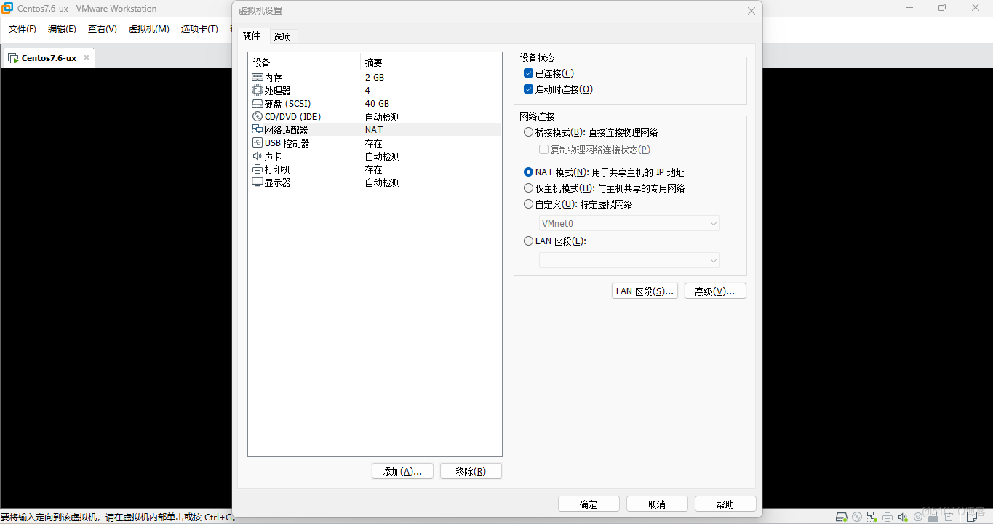993x524 pixels.
Task: Switch to the 硬件 (Hardware) tab
Action: tap(252, 36)
